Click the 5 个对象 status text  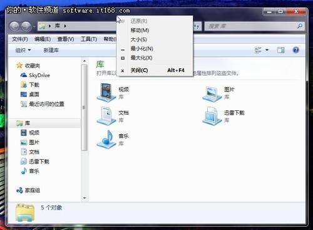pos(51,207)
